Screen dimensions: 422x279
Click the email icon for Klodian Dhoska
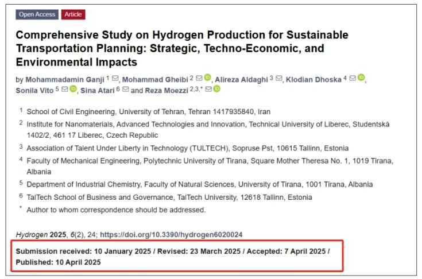352,79
